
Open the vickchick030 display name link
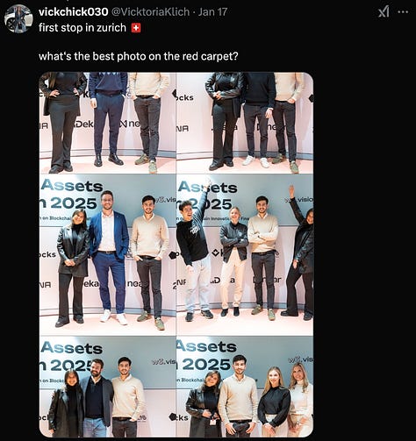[74, 11]
